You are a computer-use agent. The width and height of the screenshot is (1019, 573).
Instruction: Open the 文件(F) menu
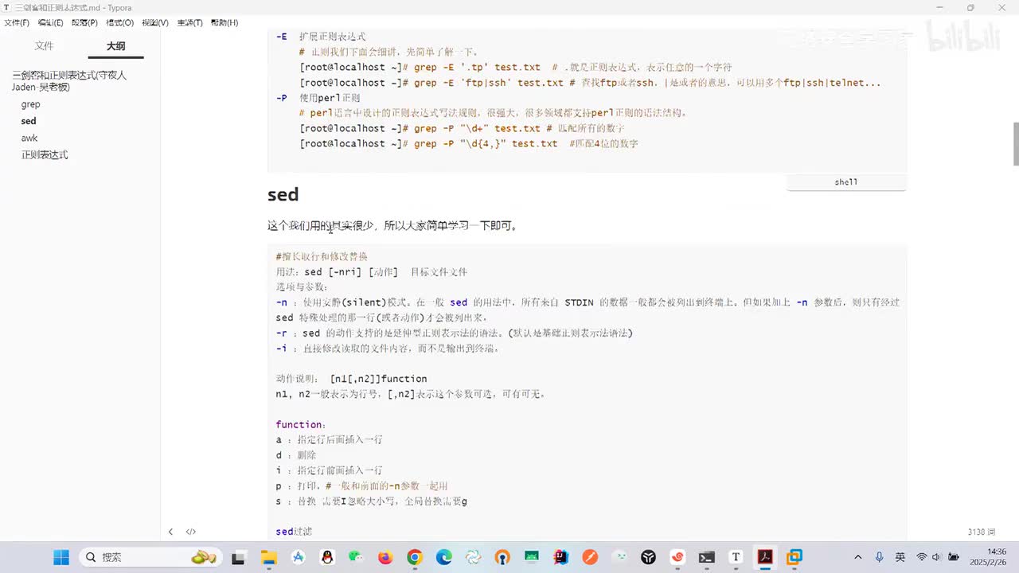[17, 22]
